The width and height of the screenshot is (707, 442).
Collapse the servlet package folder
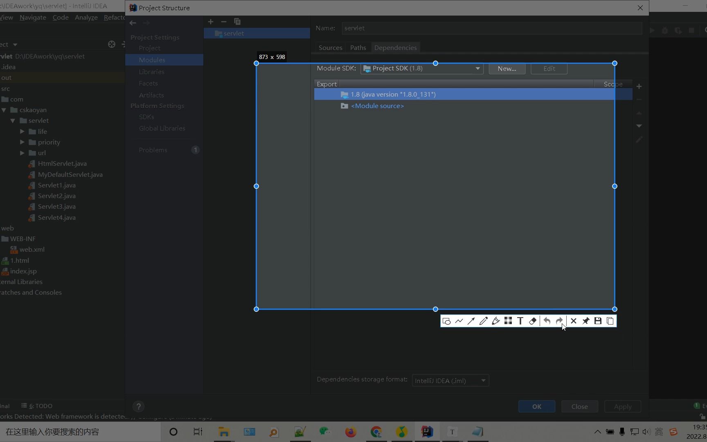click(13, 121)
